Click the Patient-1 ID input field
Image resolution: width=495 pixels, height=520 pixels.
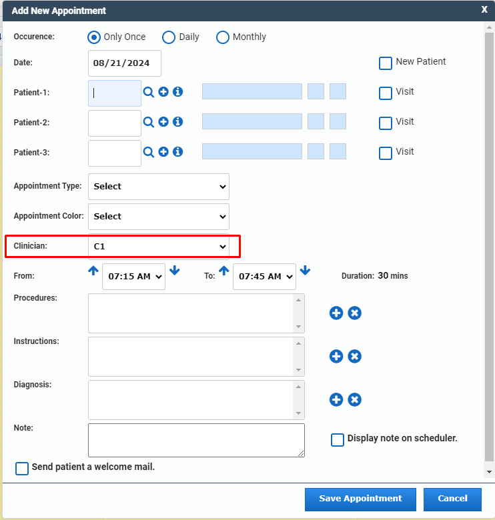click(115, 93)
